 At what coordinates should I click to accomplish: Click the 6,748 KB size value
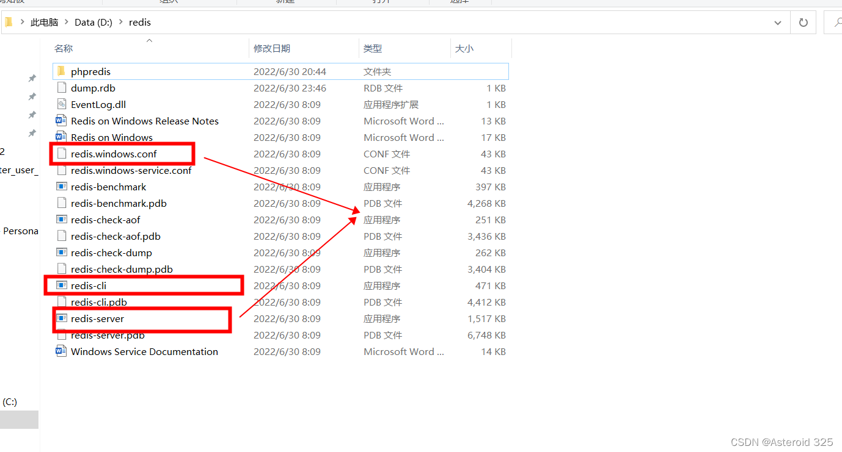(x=486, y=335)
